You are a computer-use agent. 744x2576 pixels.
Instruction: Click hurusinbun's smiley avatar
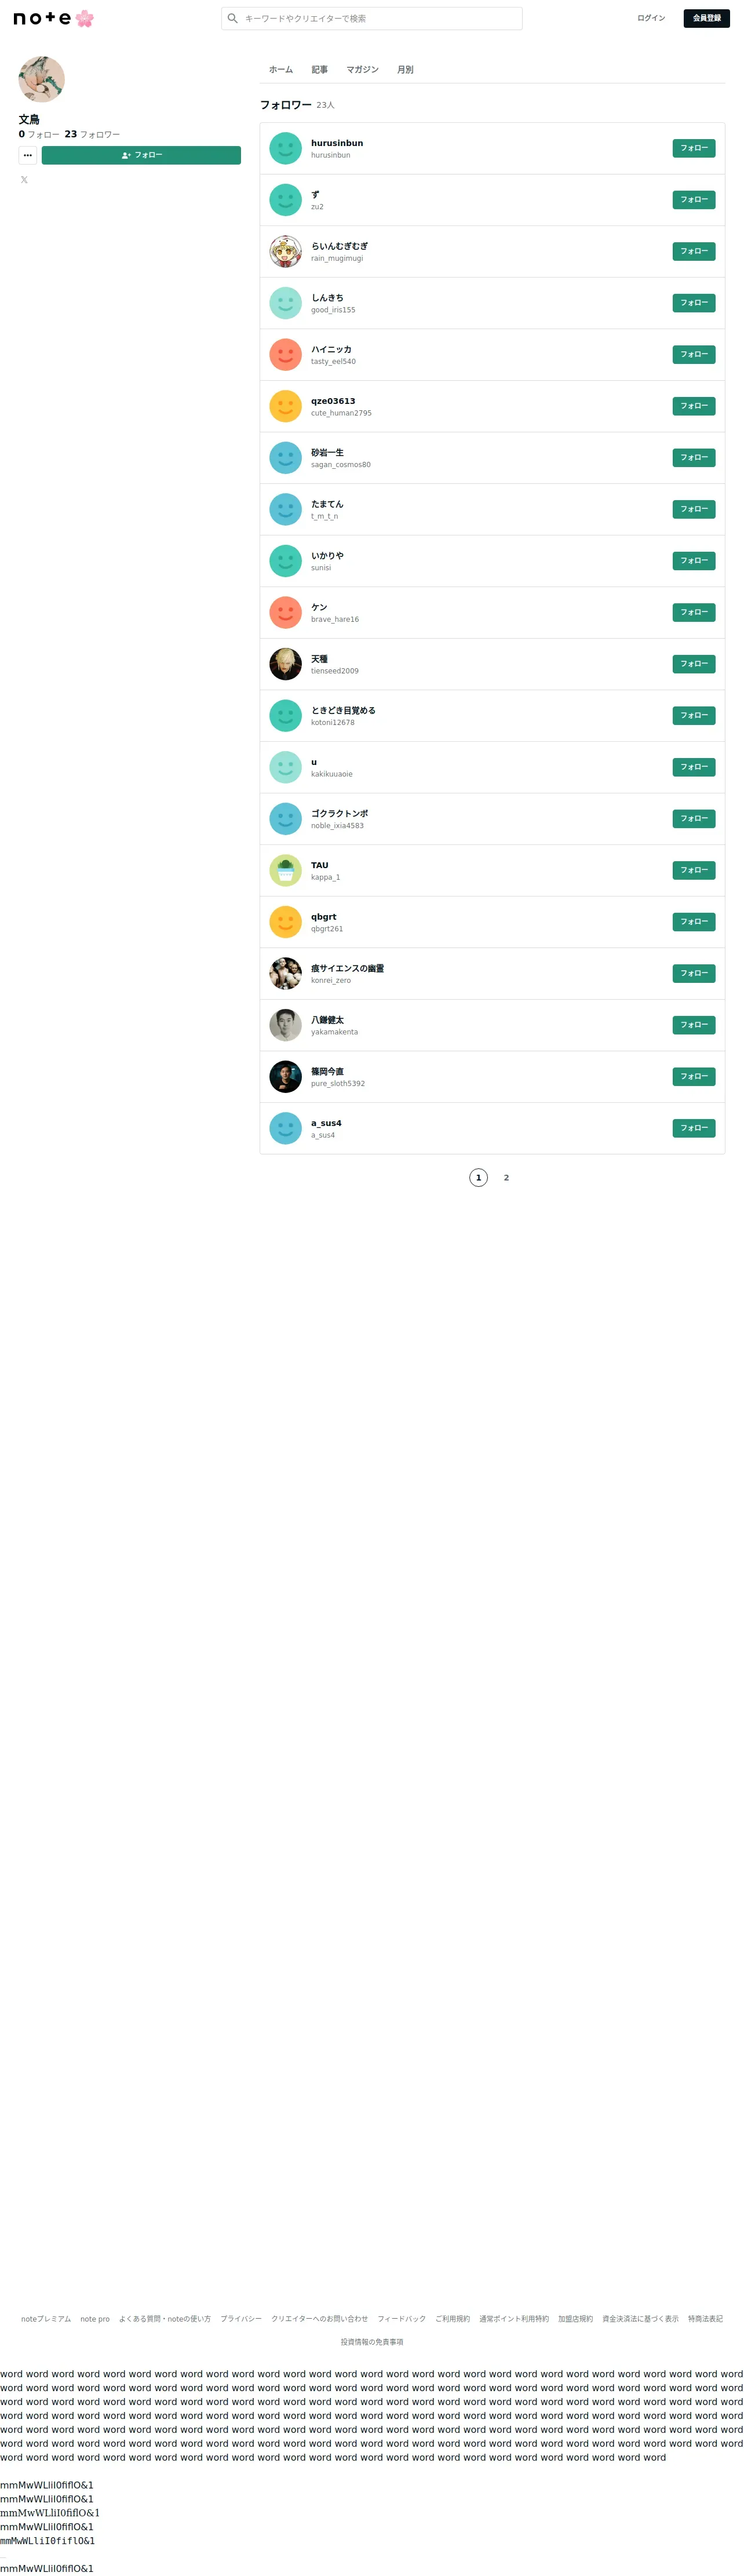click(285, 148)
